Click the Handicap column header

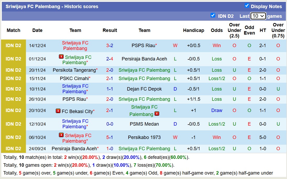point(194,30)
